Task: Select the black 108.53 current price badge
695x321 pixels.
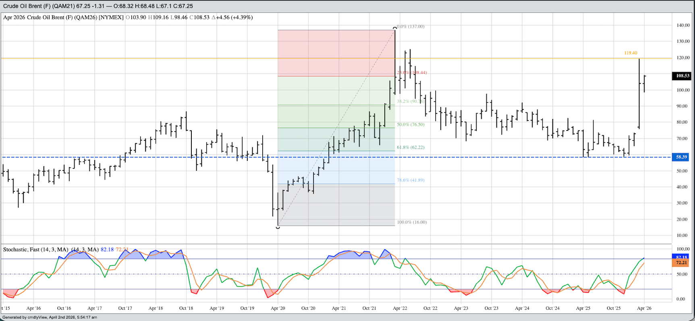Action: click(682, 76)
